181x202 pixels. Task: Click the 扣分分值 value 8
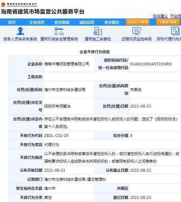tap(131, 135)
